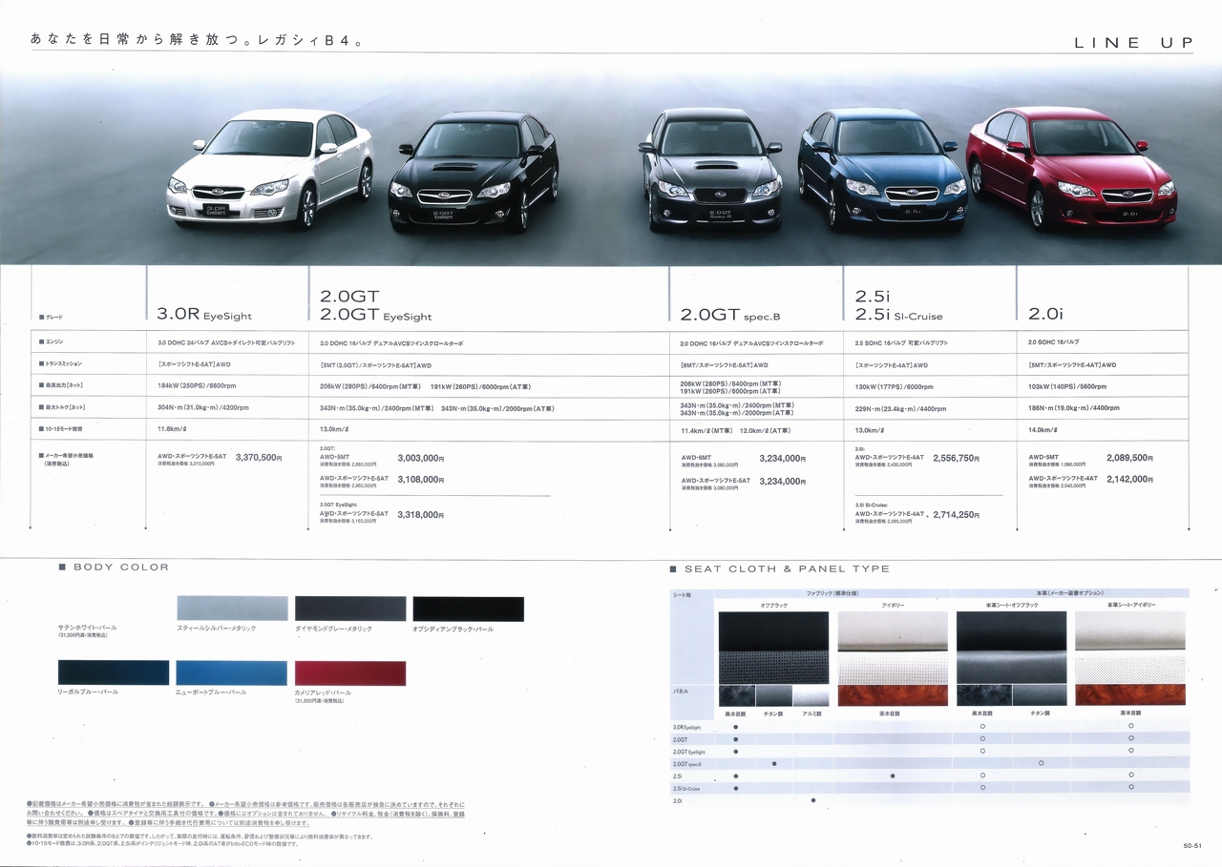
Task: Select the off-black fabric seat cloth sample
Action: click(x=774, y=648)
